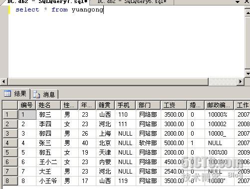Image resolution: width=250 pixels, height=189 pixels.
Task: Click the age cell 19
Action: point(87,153)
